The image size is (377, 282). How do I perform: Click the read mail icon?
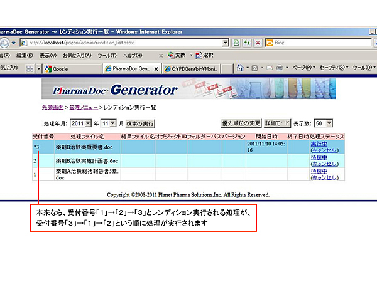tap(270, 68)
